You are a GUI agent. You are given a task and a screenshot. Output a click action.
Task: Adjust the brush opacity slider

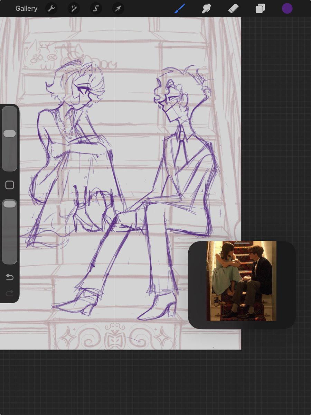(10, 232)
